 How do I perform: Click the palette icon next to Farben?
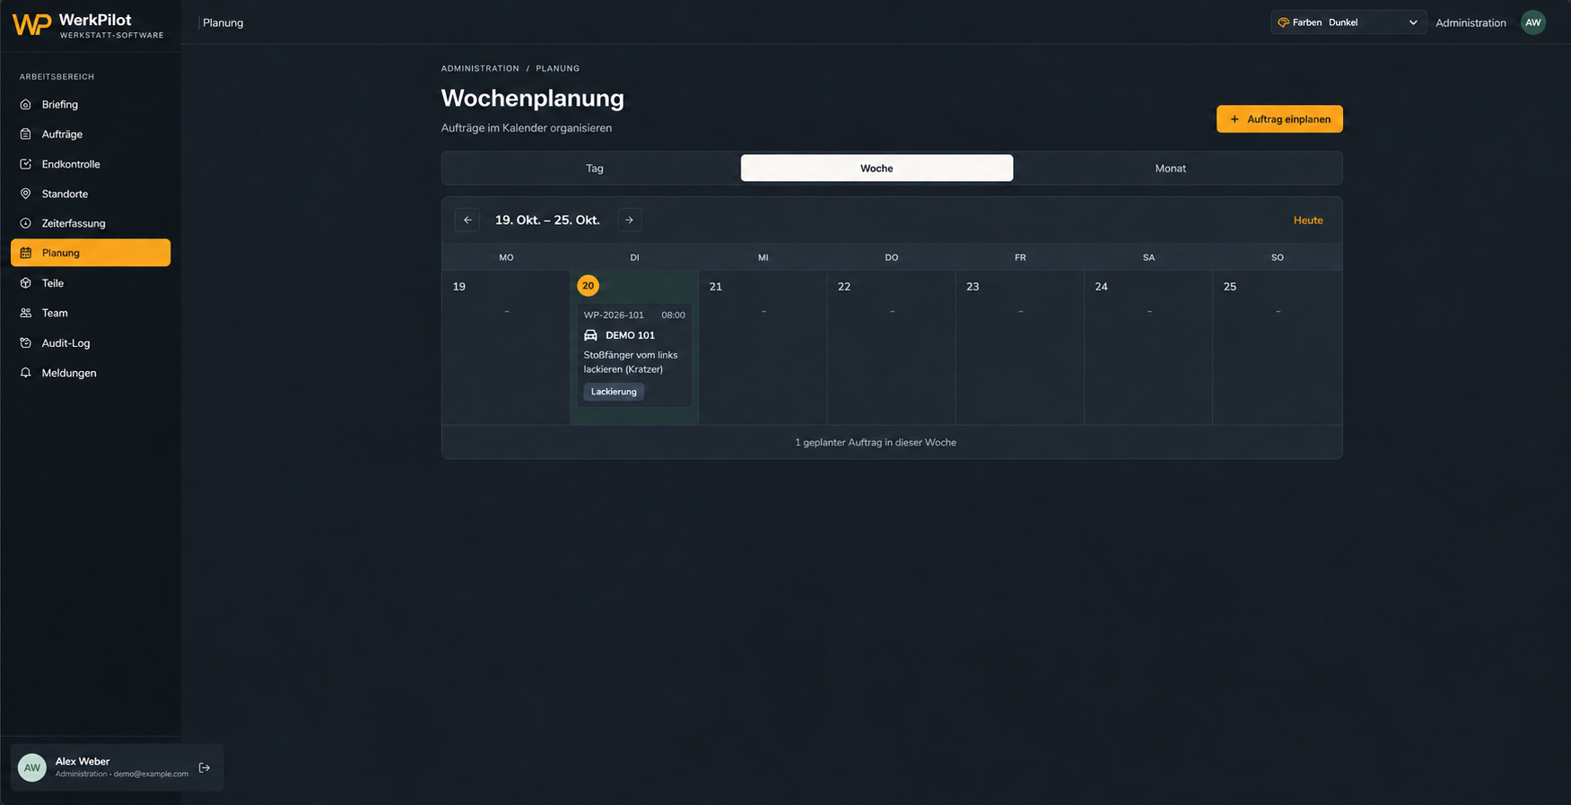coord(1284,22)
